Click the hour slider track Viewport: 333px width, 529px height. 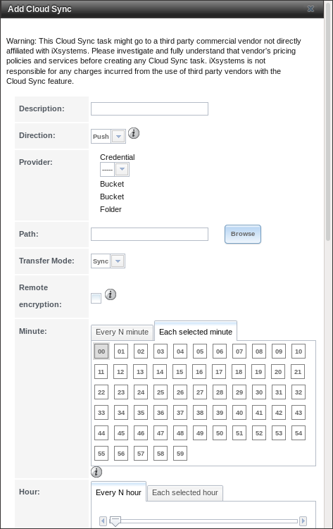[203, 521]
